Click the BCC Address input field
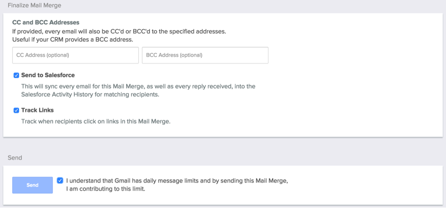This screenshot has width=446, height=208. click(205, 55)
